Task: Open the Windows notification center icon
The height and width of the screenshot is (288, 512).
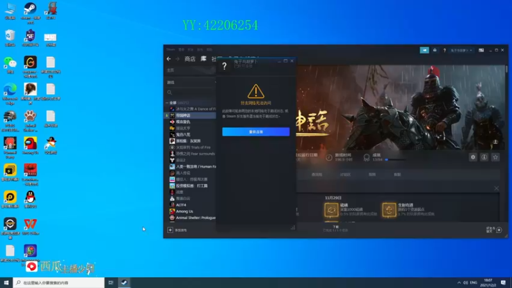Action: click(x=503, y=282)
